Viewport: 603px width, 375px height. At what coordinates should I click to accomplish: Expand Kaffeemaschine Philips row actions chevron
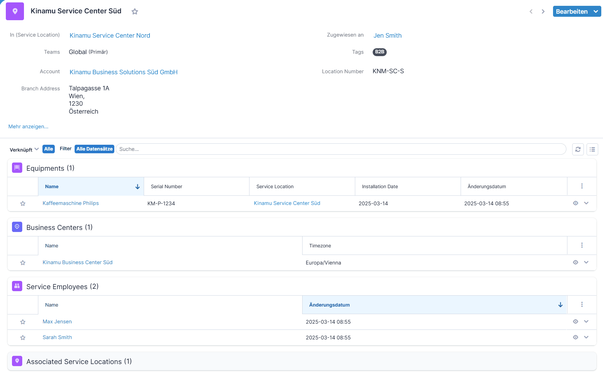point(586,203)
